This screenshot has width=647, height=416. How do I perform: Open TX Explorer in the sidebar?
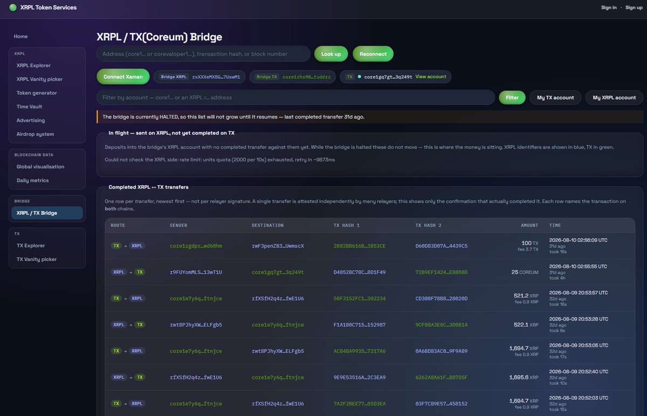[31, 246]
